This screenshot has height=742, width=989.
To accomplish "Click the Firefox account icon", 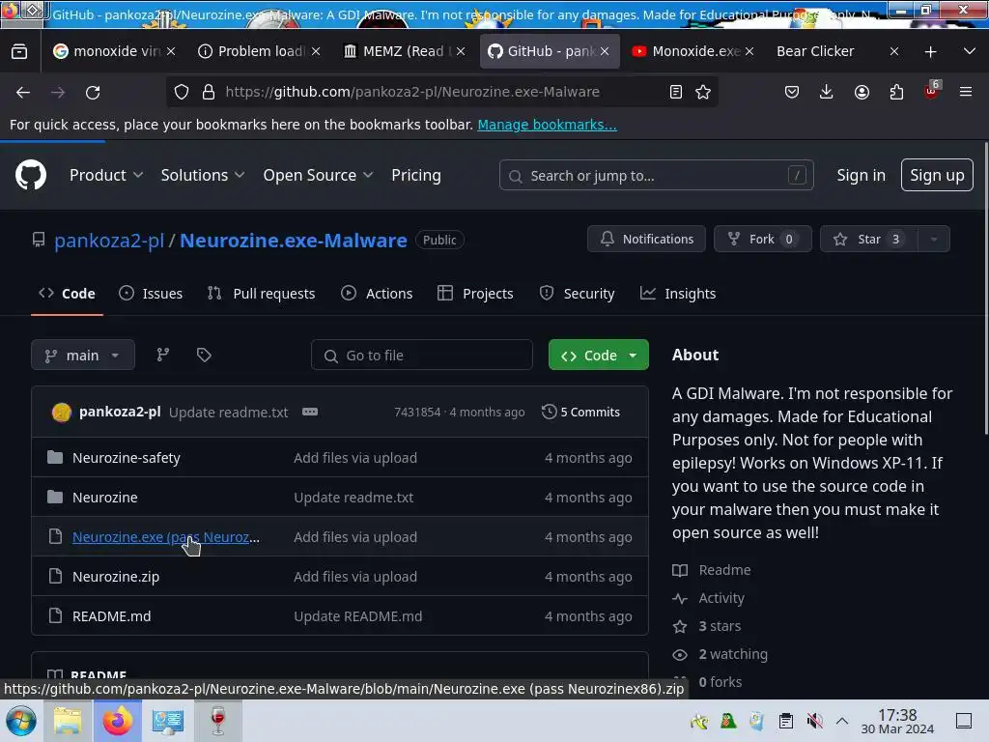I will 862,92.
